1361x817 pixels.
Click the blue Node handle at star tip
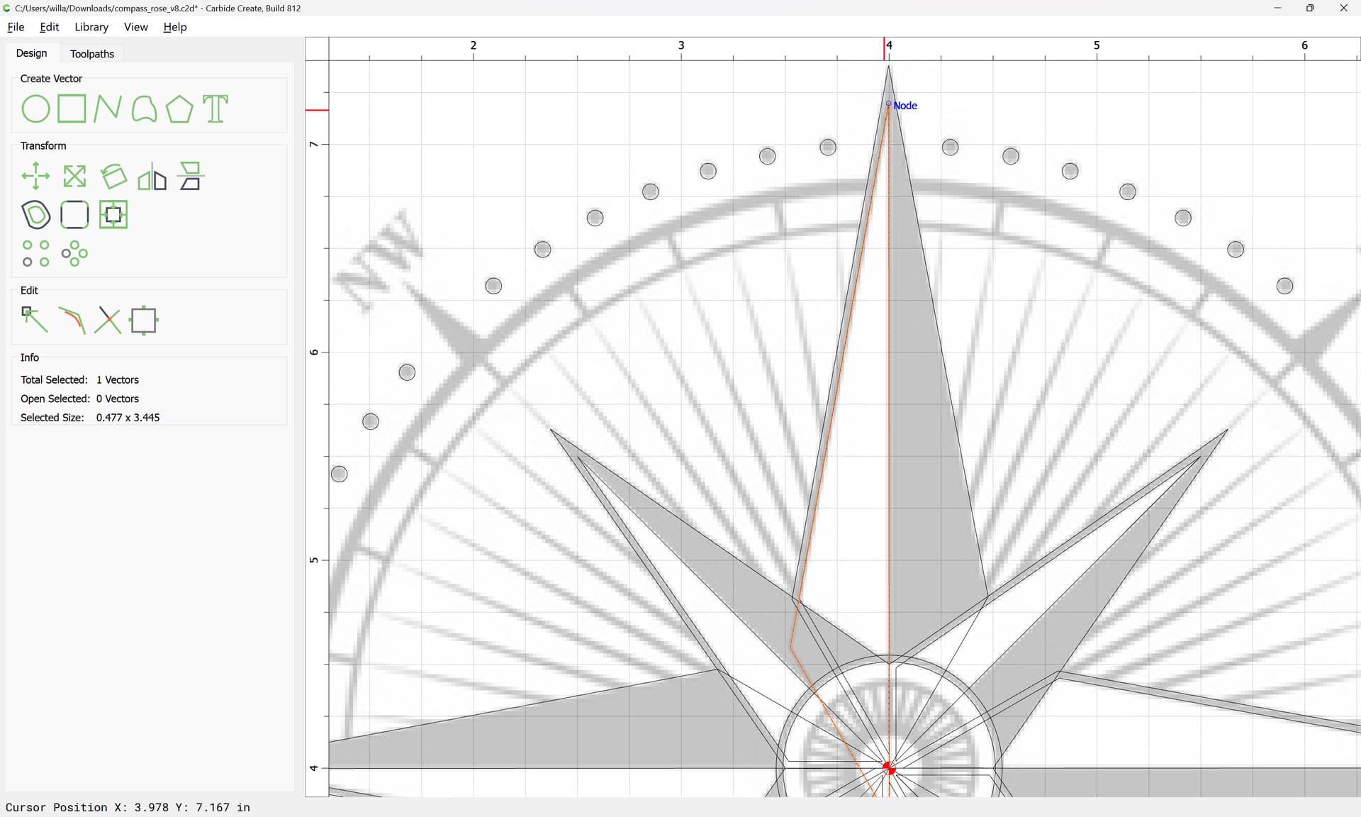click(x=888, y=104)
